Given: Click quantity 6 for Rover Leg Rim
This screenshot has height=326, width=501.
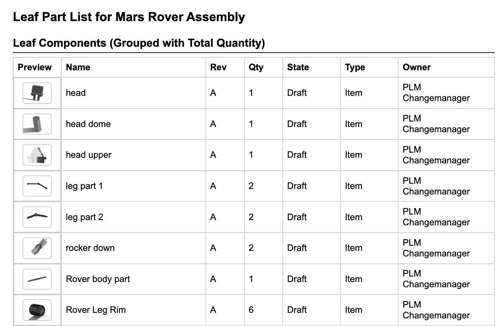Looking at the screenshot, I should [251, 310].
